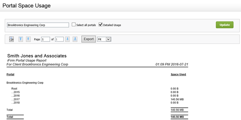Click the 0.00 B value for Root

point(174,89)
